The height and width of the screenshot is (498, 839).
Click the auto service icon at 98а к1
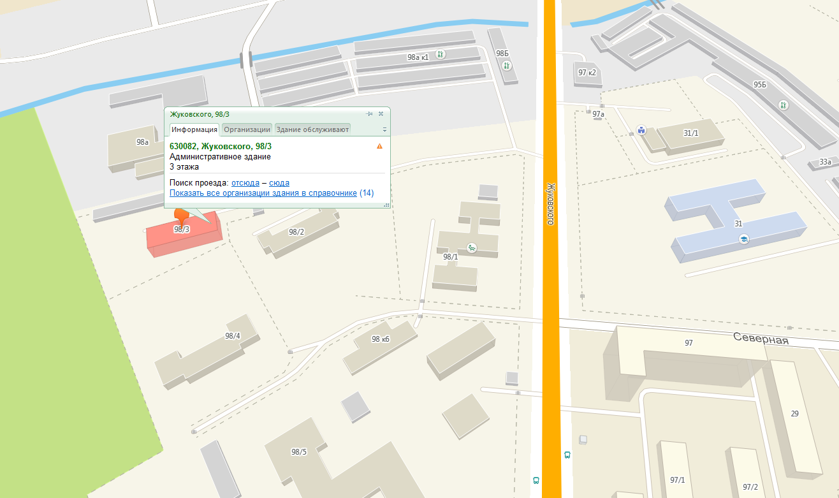(439, 55)
